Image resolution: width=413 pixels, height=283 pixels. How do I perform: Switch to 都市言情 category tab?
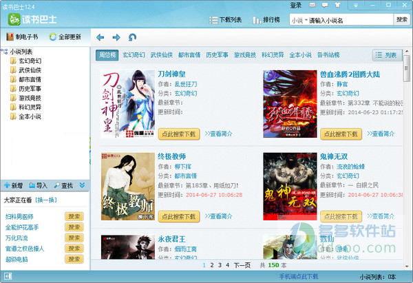pyautogui.click(x=189, y=55)
